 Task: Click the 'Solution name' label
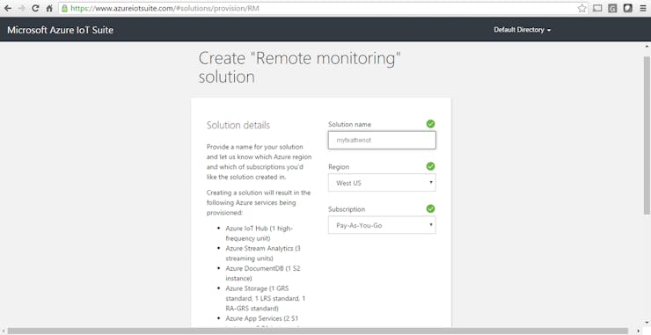(x=349, y=124)
